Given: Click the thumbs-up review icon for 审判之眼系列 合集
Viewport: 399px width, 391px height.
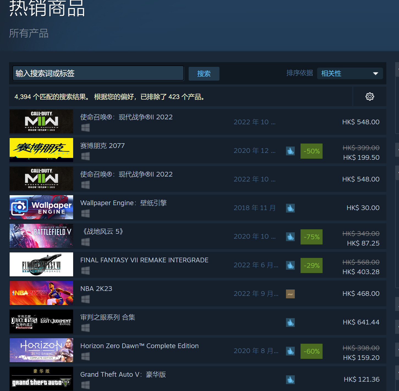Looking at the screenshot, I should [x=290, y=322].
